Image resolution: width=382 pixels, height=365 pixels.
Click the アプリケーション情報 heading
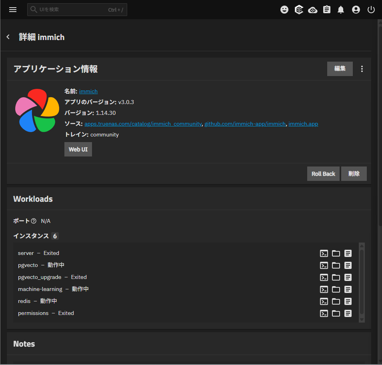click(x=56, y=69)
